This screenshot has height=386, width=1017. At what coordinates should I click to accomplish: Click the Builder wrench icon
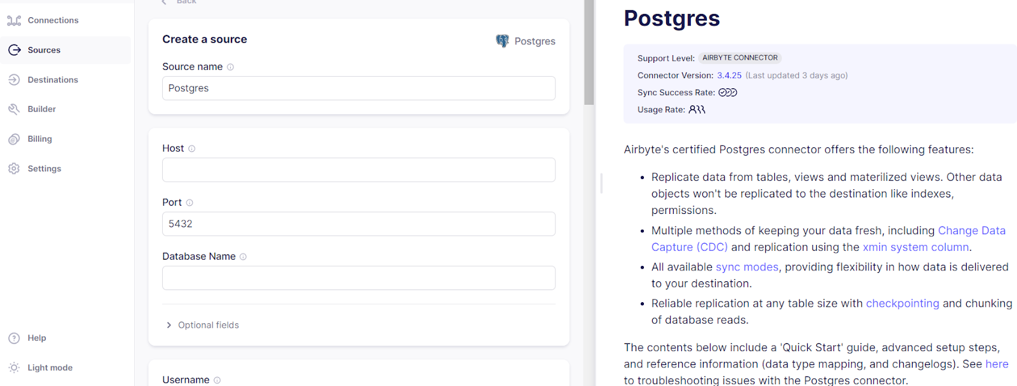(14, 109)
